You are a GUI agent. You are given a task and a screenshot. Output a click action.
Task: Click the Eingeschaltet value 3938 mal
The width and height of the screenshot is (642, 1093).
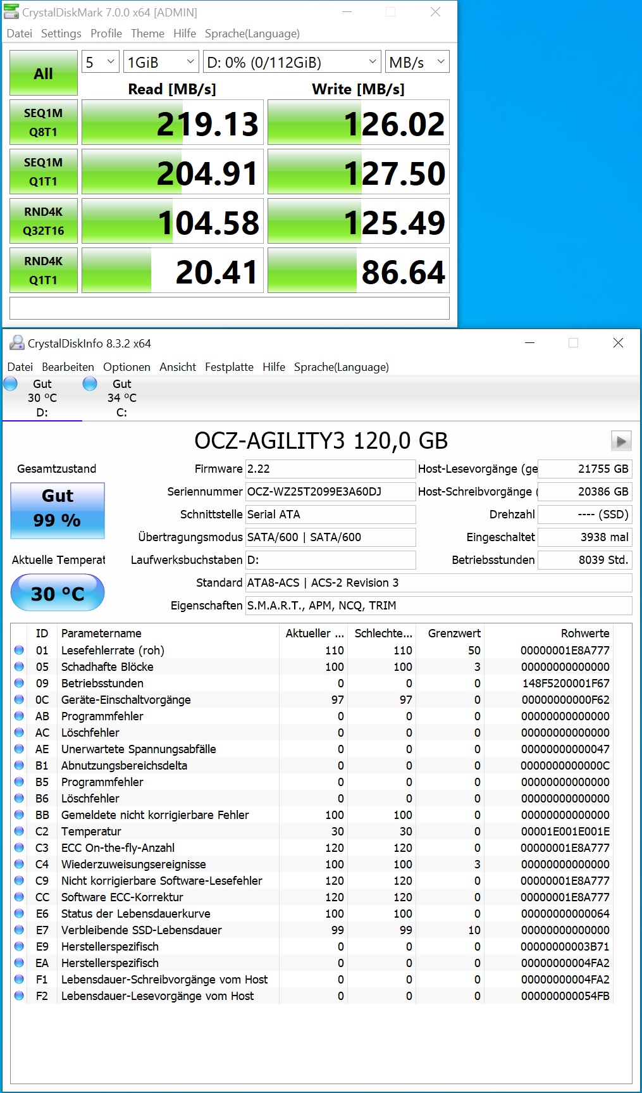point(584,537)
